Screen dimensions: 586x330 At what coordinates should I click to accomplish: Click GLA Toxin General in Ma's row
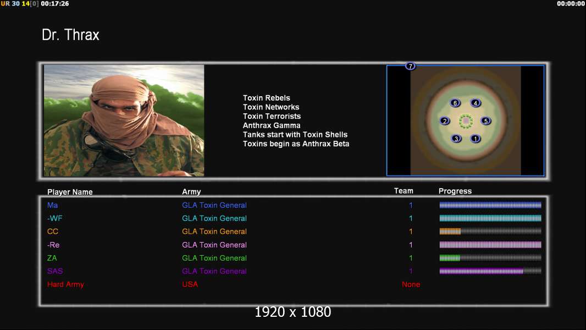pyautogui.click(x=214, y=205)
